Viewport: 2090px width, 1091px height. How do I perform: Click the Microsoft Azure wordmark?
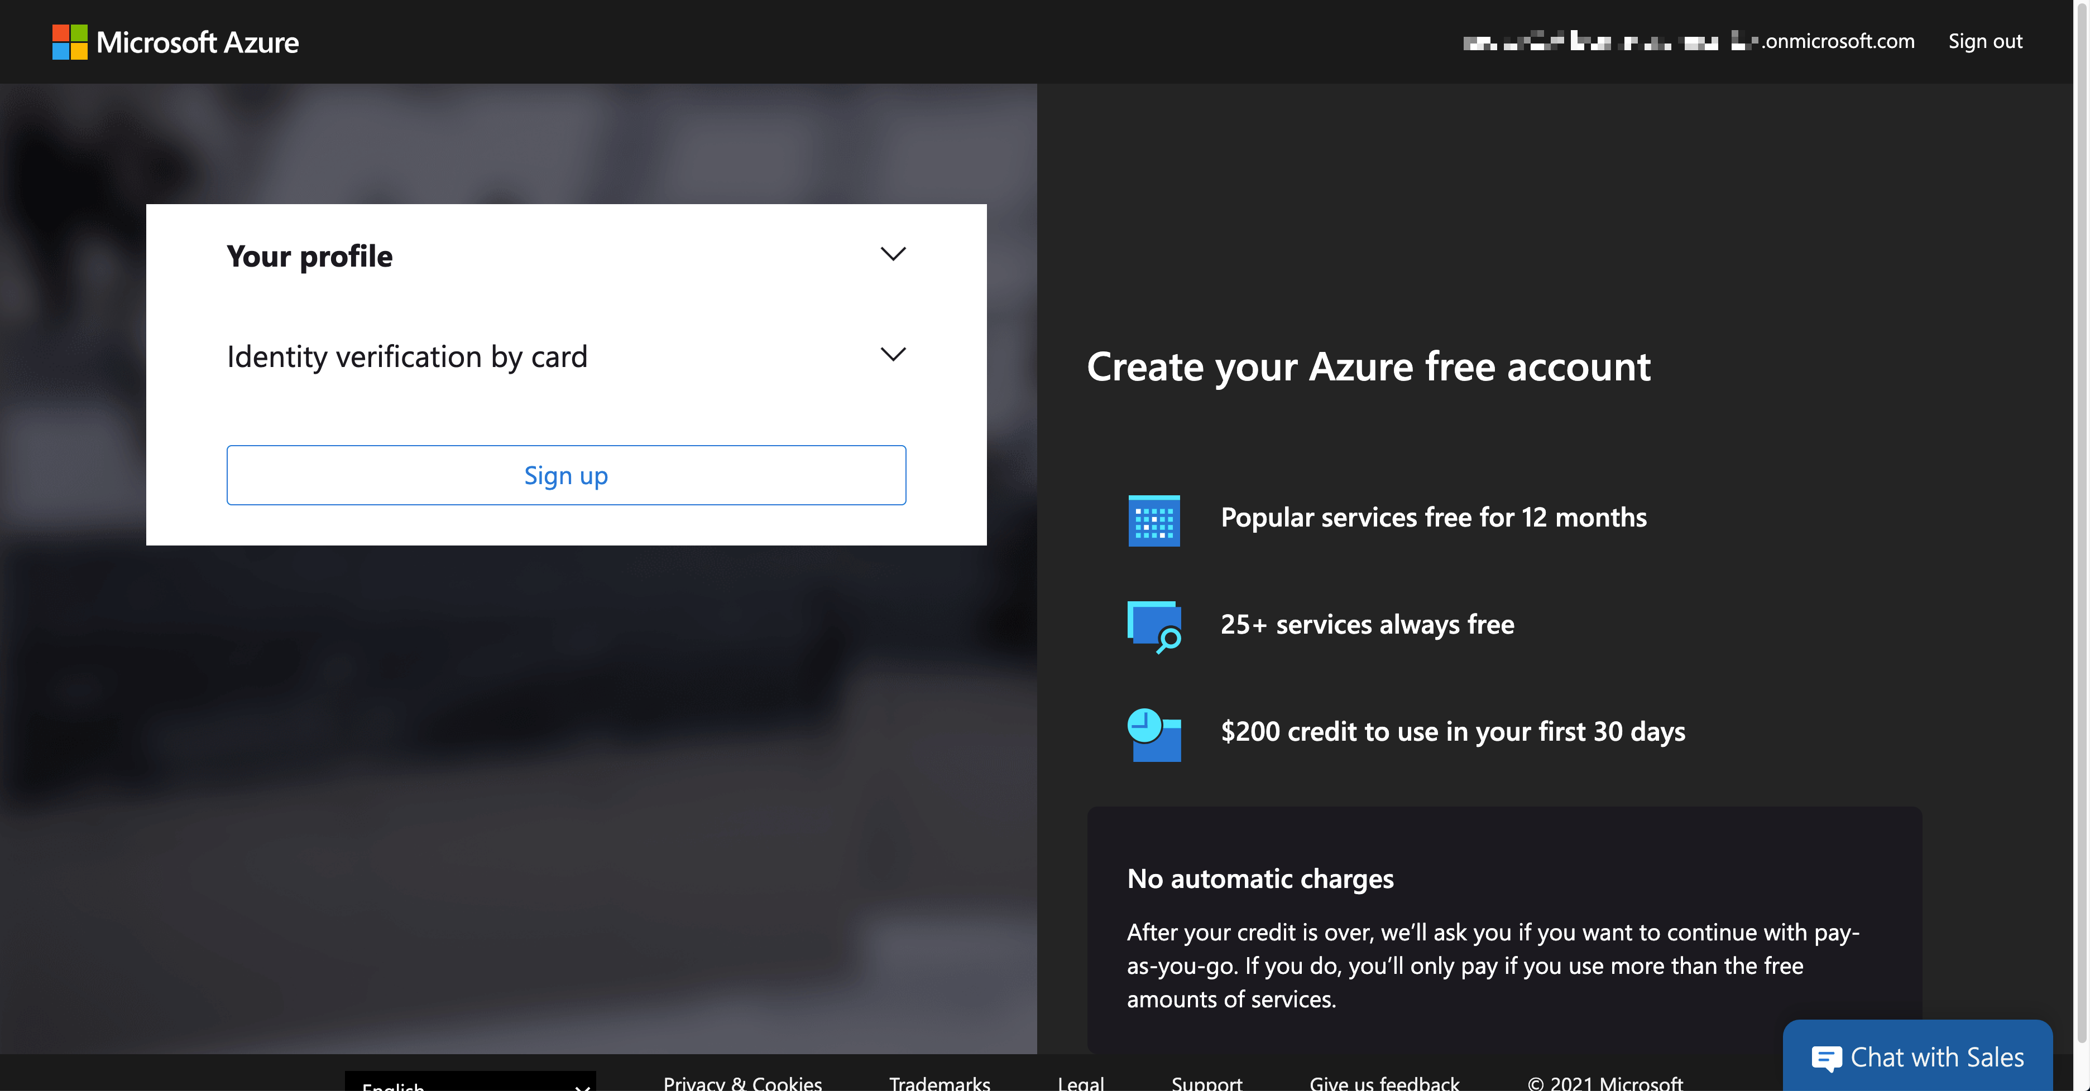point(197,42)
